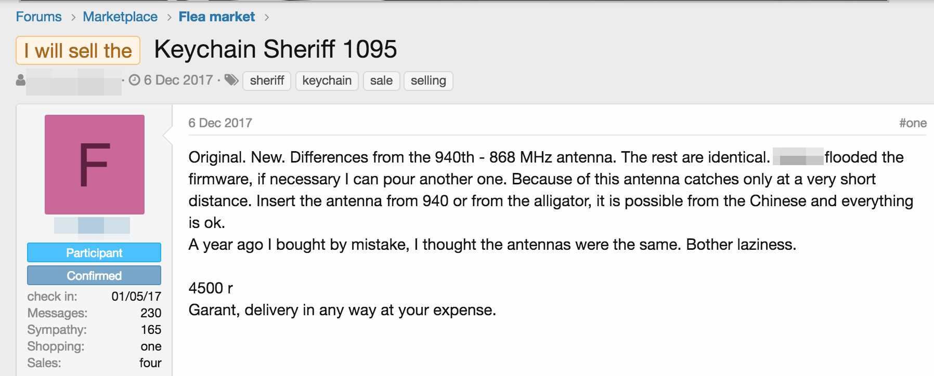This screenshot has height=376, width=934.
Task: Click the Confirmed badge
Action: pos(94,276)
